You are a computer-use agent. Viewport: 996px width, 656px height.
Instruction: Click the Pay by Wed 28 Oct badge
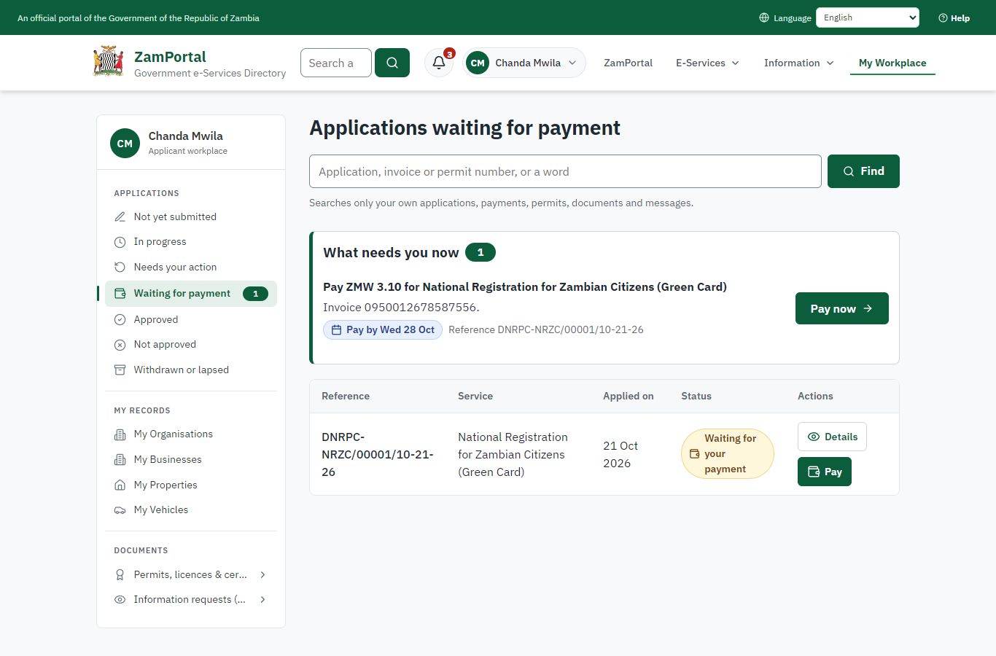[x=383, y=330]
